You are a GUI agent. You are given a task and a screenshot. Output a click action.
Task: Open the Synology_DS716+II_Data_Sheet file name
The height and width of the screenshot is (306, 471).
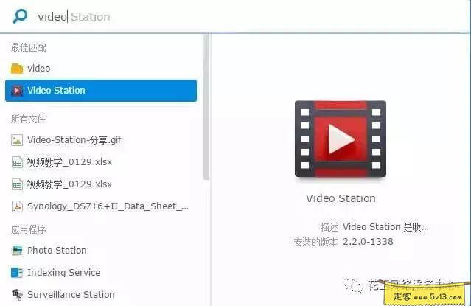click(x=102, y=206)
